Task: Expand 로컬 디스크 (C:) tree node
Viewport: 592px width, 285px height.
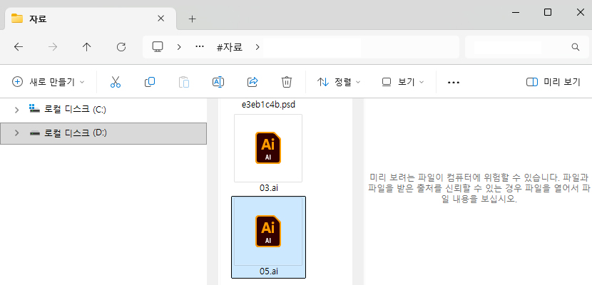Action: 16,110
